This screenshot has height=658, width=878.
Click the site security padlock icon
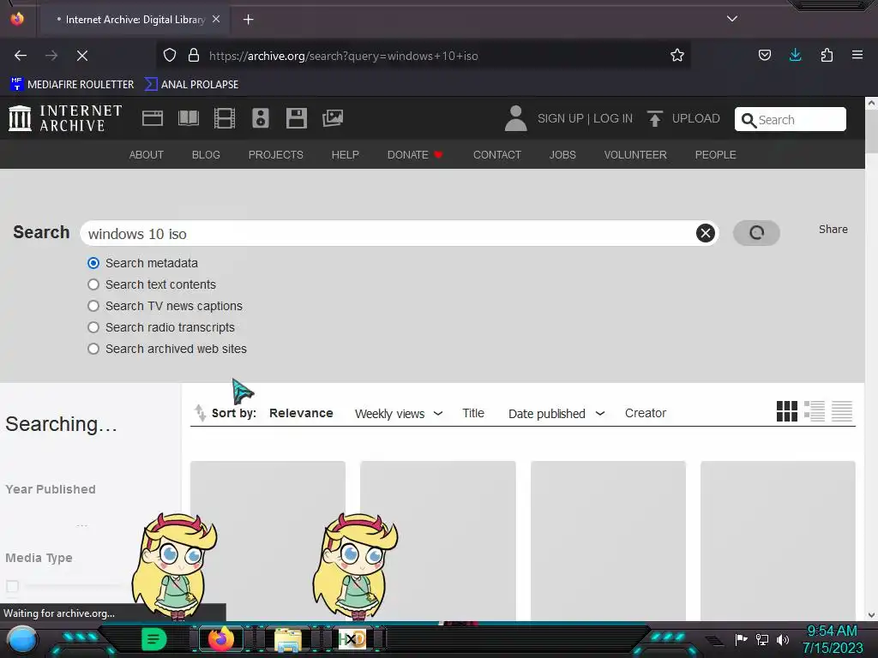(x=194, y=56)
